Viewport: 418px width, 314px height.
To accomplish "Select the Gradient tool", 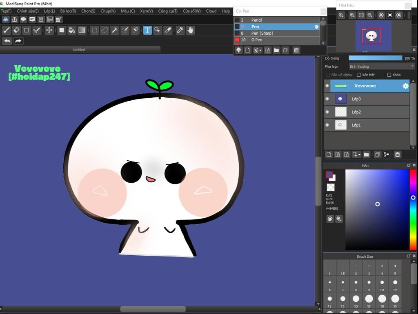I will pos(82,30).
